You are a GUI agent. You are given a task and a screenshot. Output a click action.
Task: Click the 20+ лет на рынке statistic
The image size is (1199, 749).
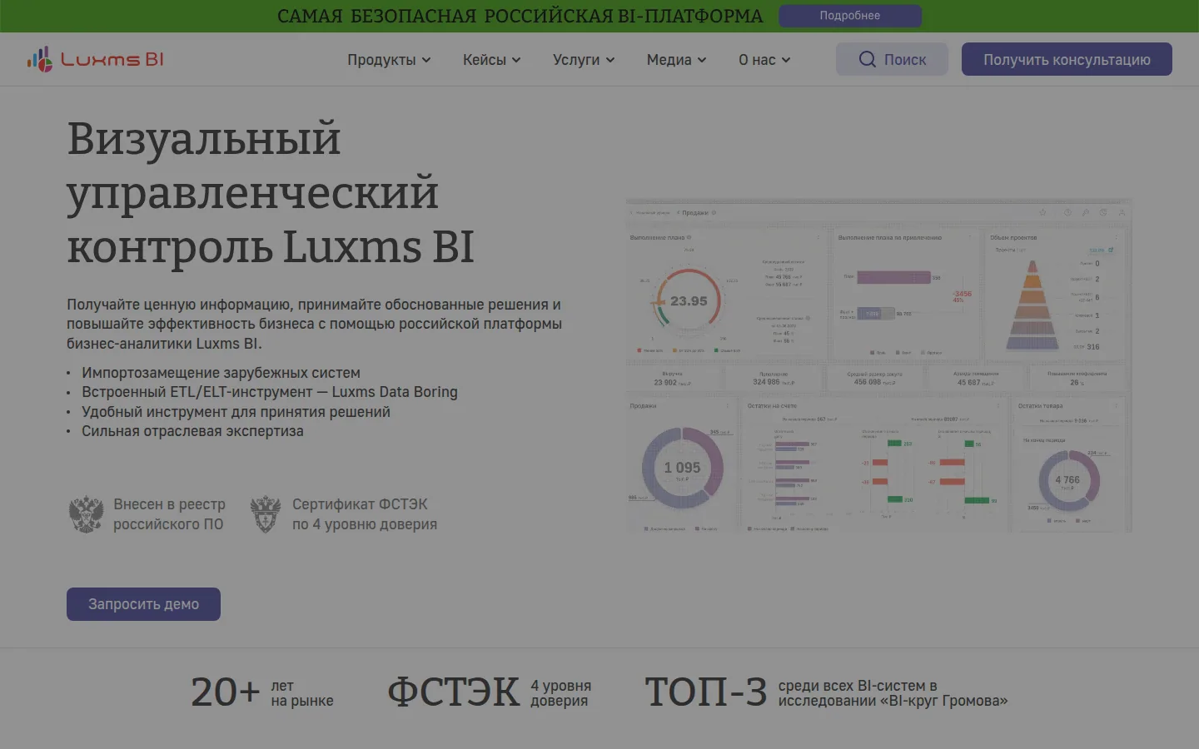(262, 692)
